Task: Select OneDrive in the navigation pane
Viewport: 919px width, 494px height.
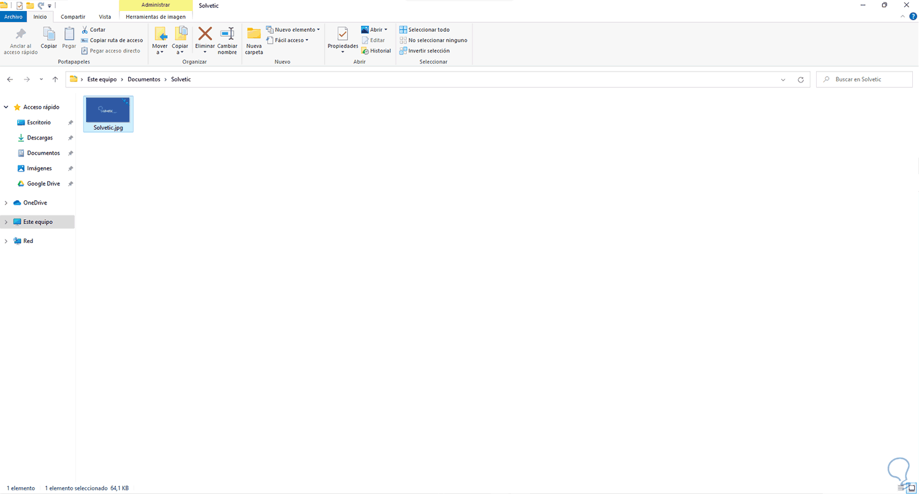Action: [35, 203]
